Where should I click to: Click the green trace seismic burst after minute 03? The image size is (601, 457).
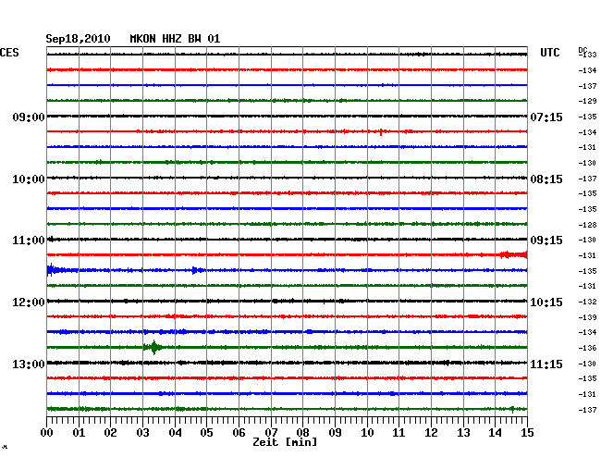pos(153,347)
